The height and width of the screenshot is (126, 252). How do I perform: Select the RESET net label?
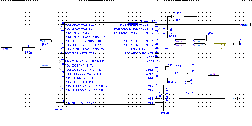(x=245, y=25)
